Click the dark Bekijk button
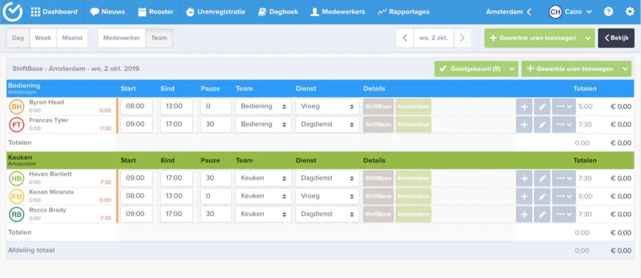 (x=616, y=38)
